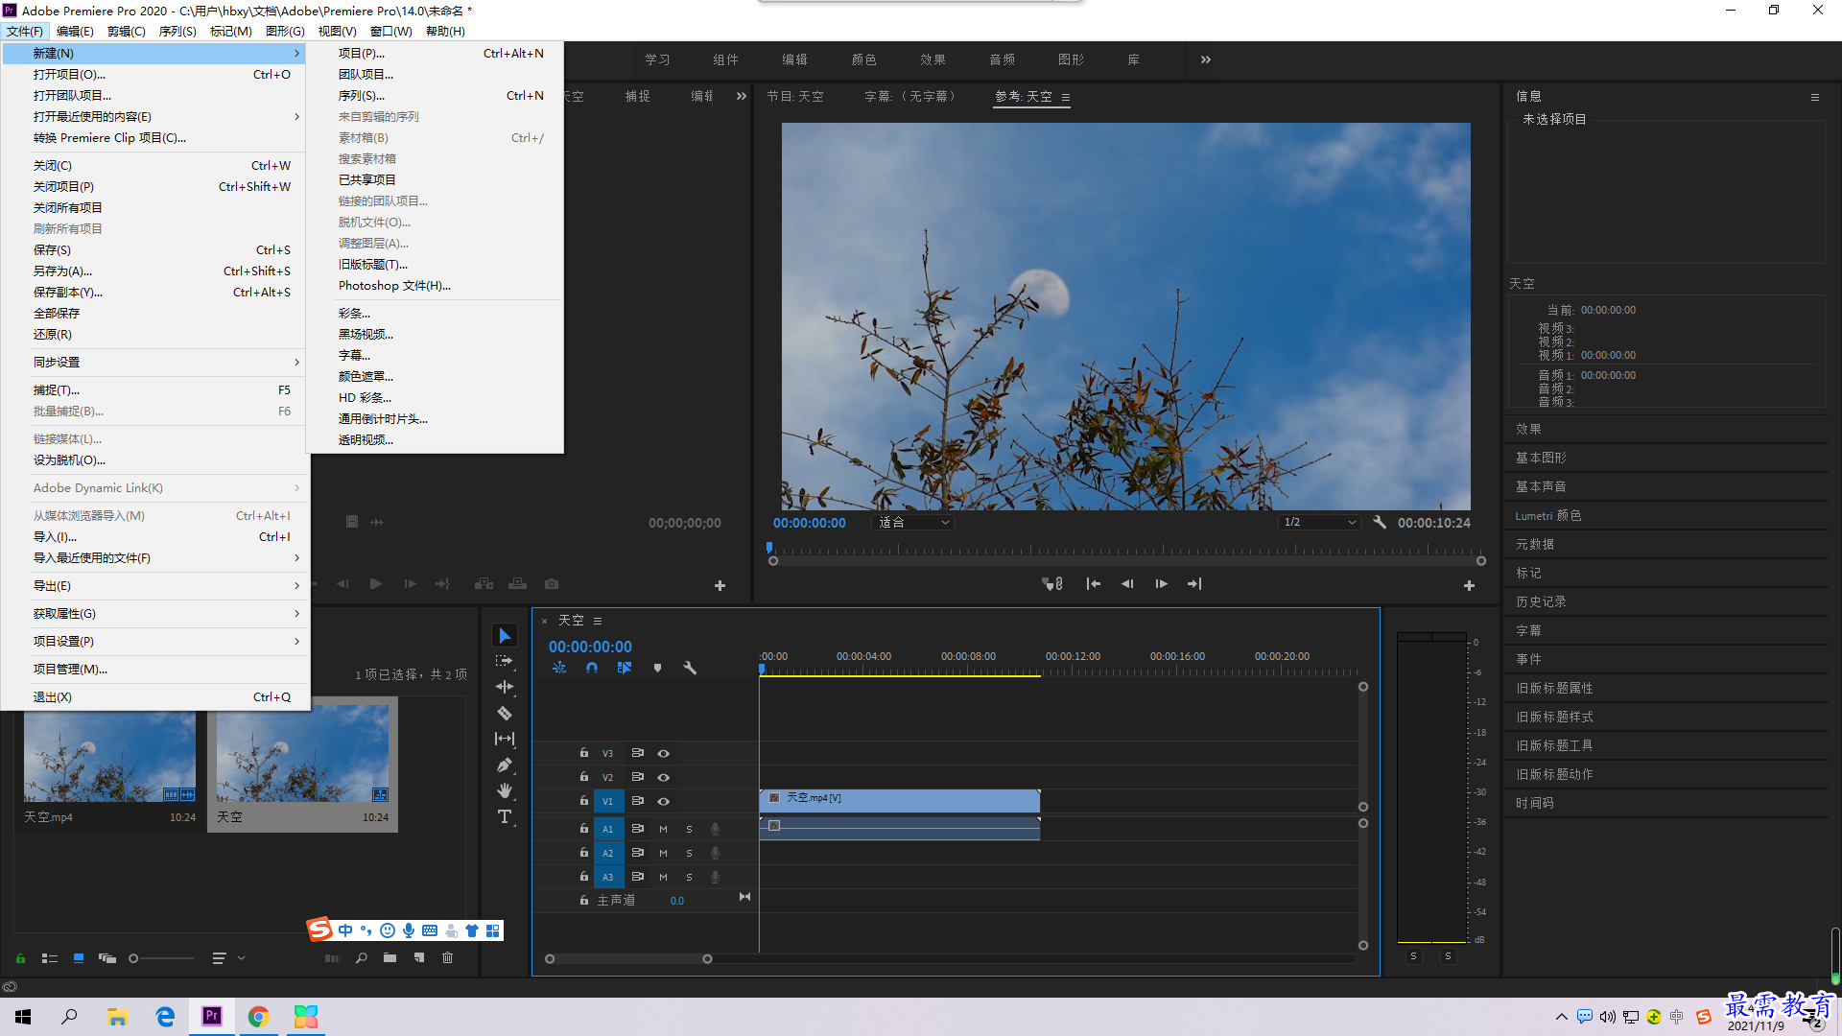
Task: Open sort icons dropdown arrow
Action: click(x=242, y=957)
